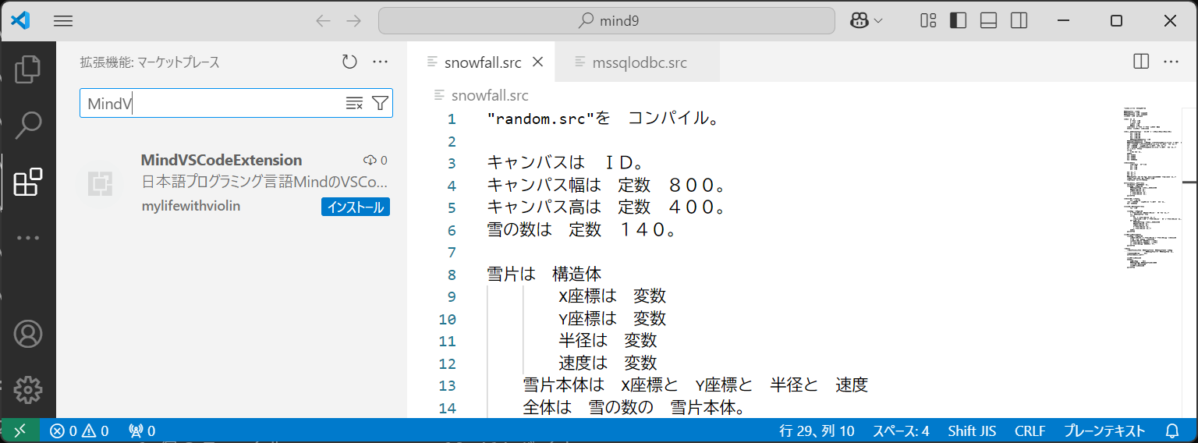This screenshot has height=443, width=1198.
Task: Click the line '全体は 雪の数の 雪片本体。'
Action: coord(634,407)
